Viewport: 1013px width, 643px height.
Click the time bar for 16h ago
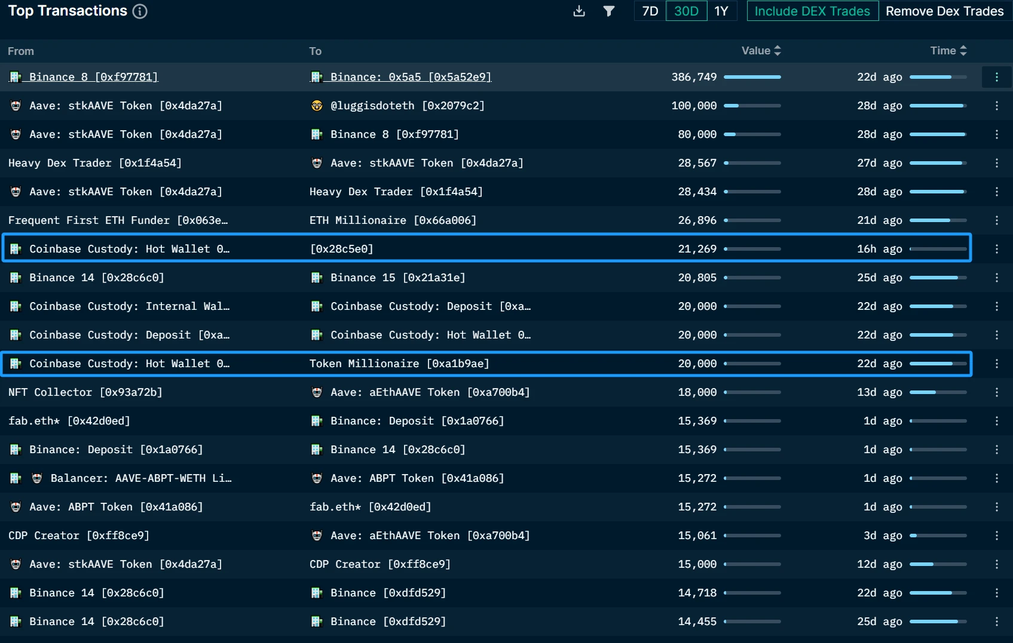pyautogui.click(x=938, y=249)
